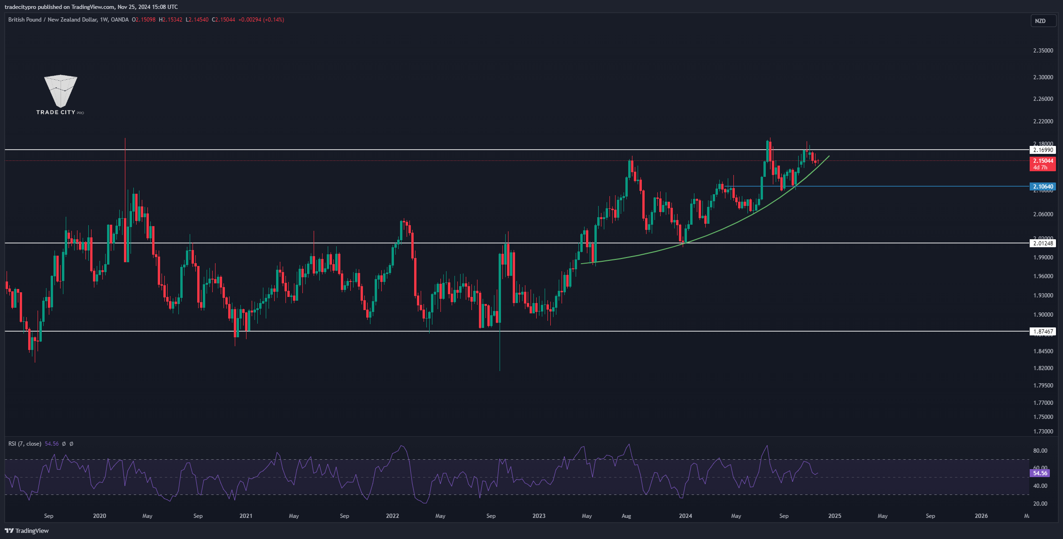Click the 2023 time axis label

[x=539, y=516]
